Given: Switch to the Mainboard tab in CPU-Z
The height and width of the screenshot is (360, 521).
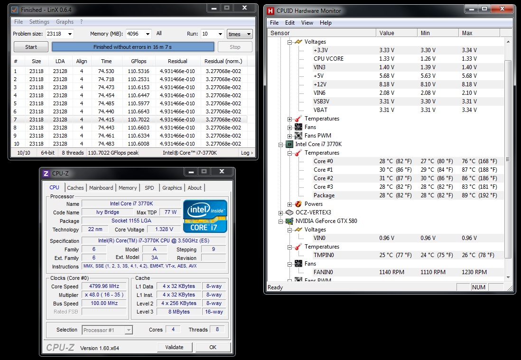Looking at the screenshot, I should [x=101, y=188].
